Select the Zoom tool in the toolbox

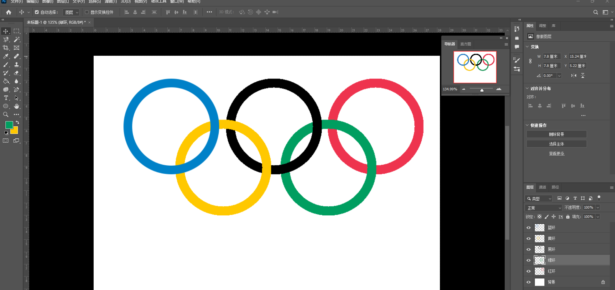pyautogui.click(x=6, y=114)
